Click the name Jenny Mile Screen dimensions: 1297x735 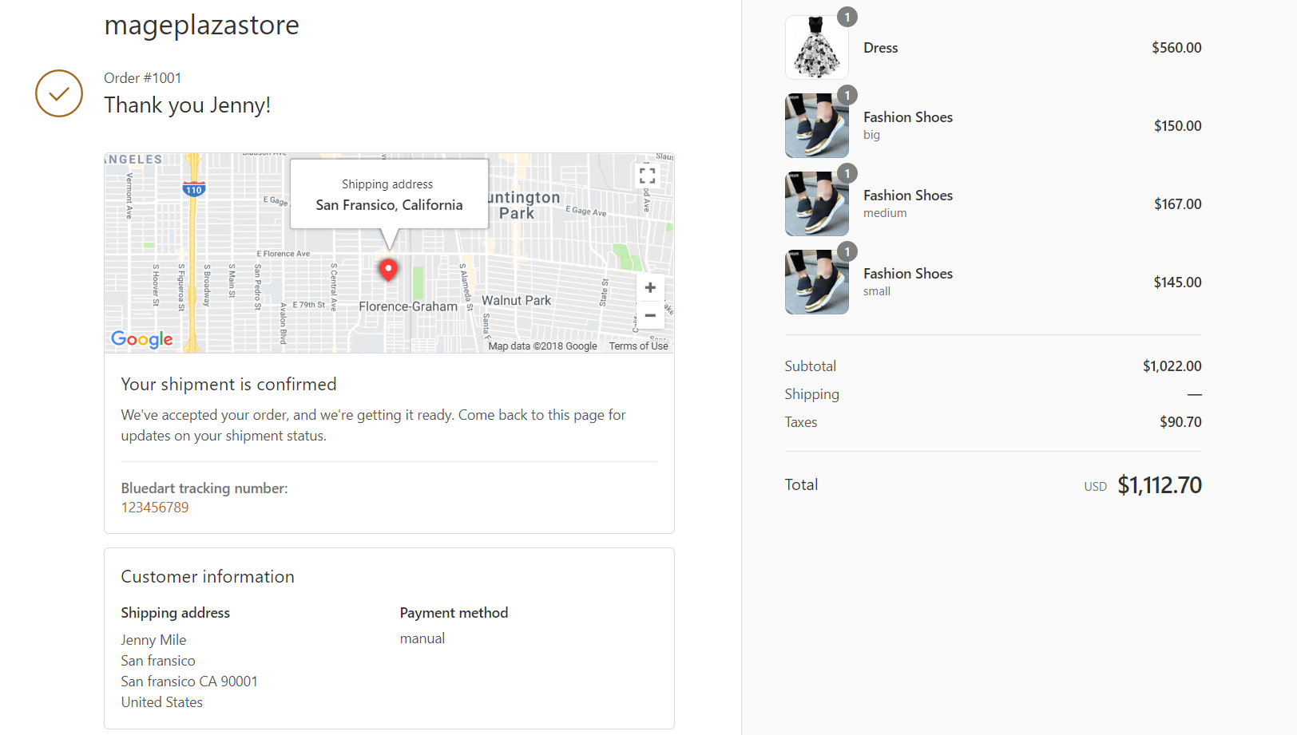153,640
